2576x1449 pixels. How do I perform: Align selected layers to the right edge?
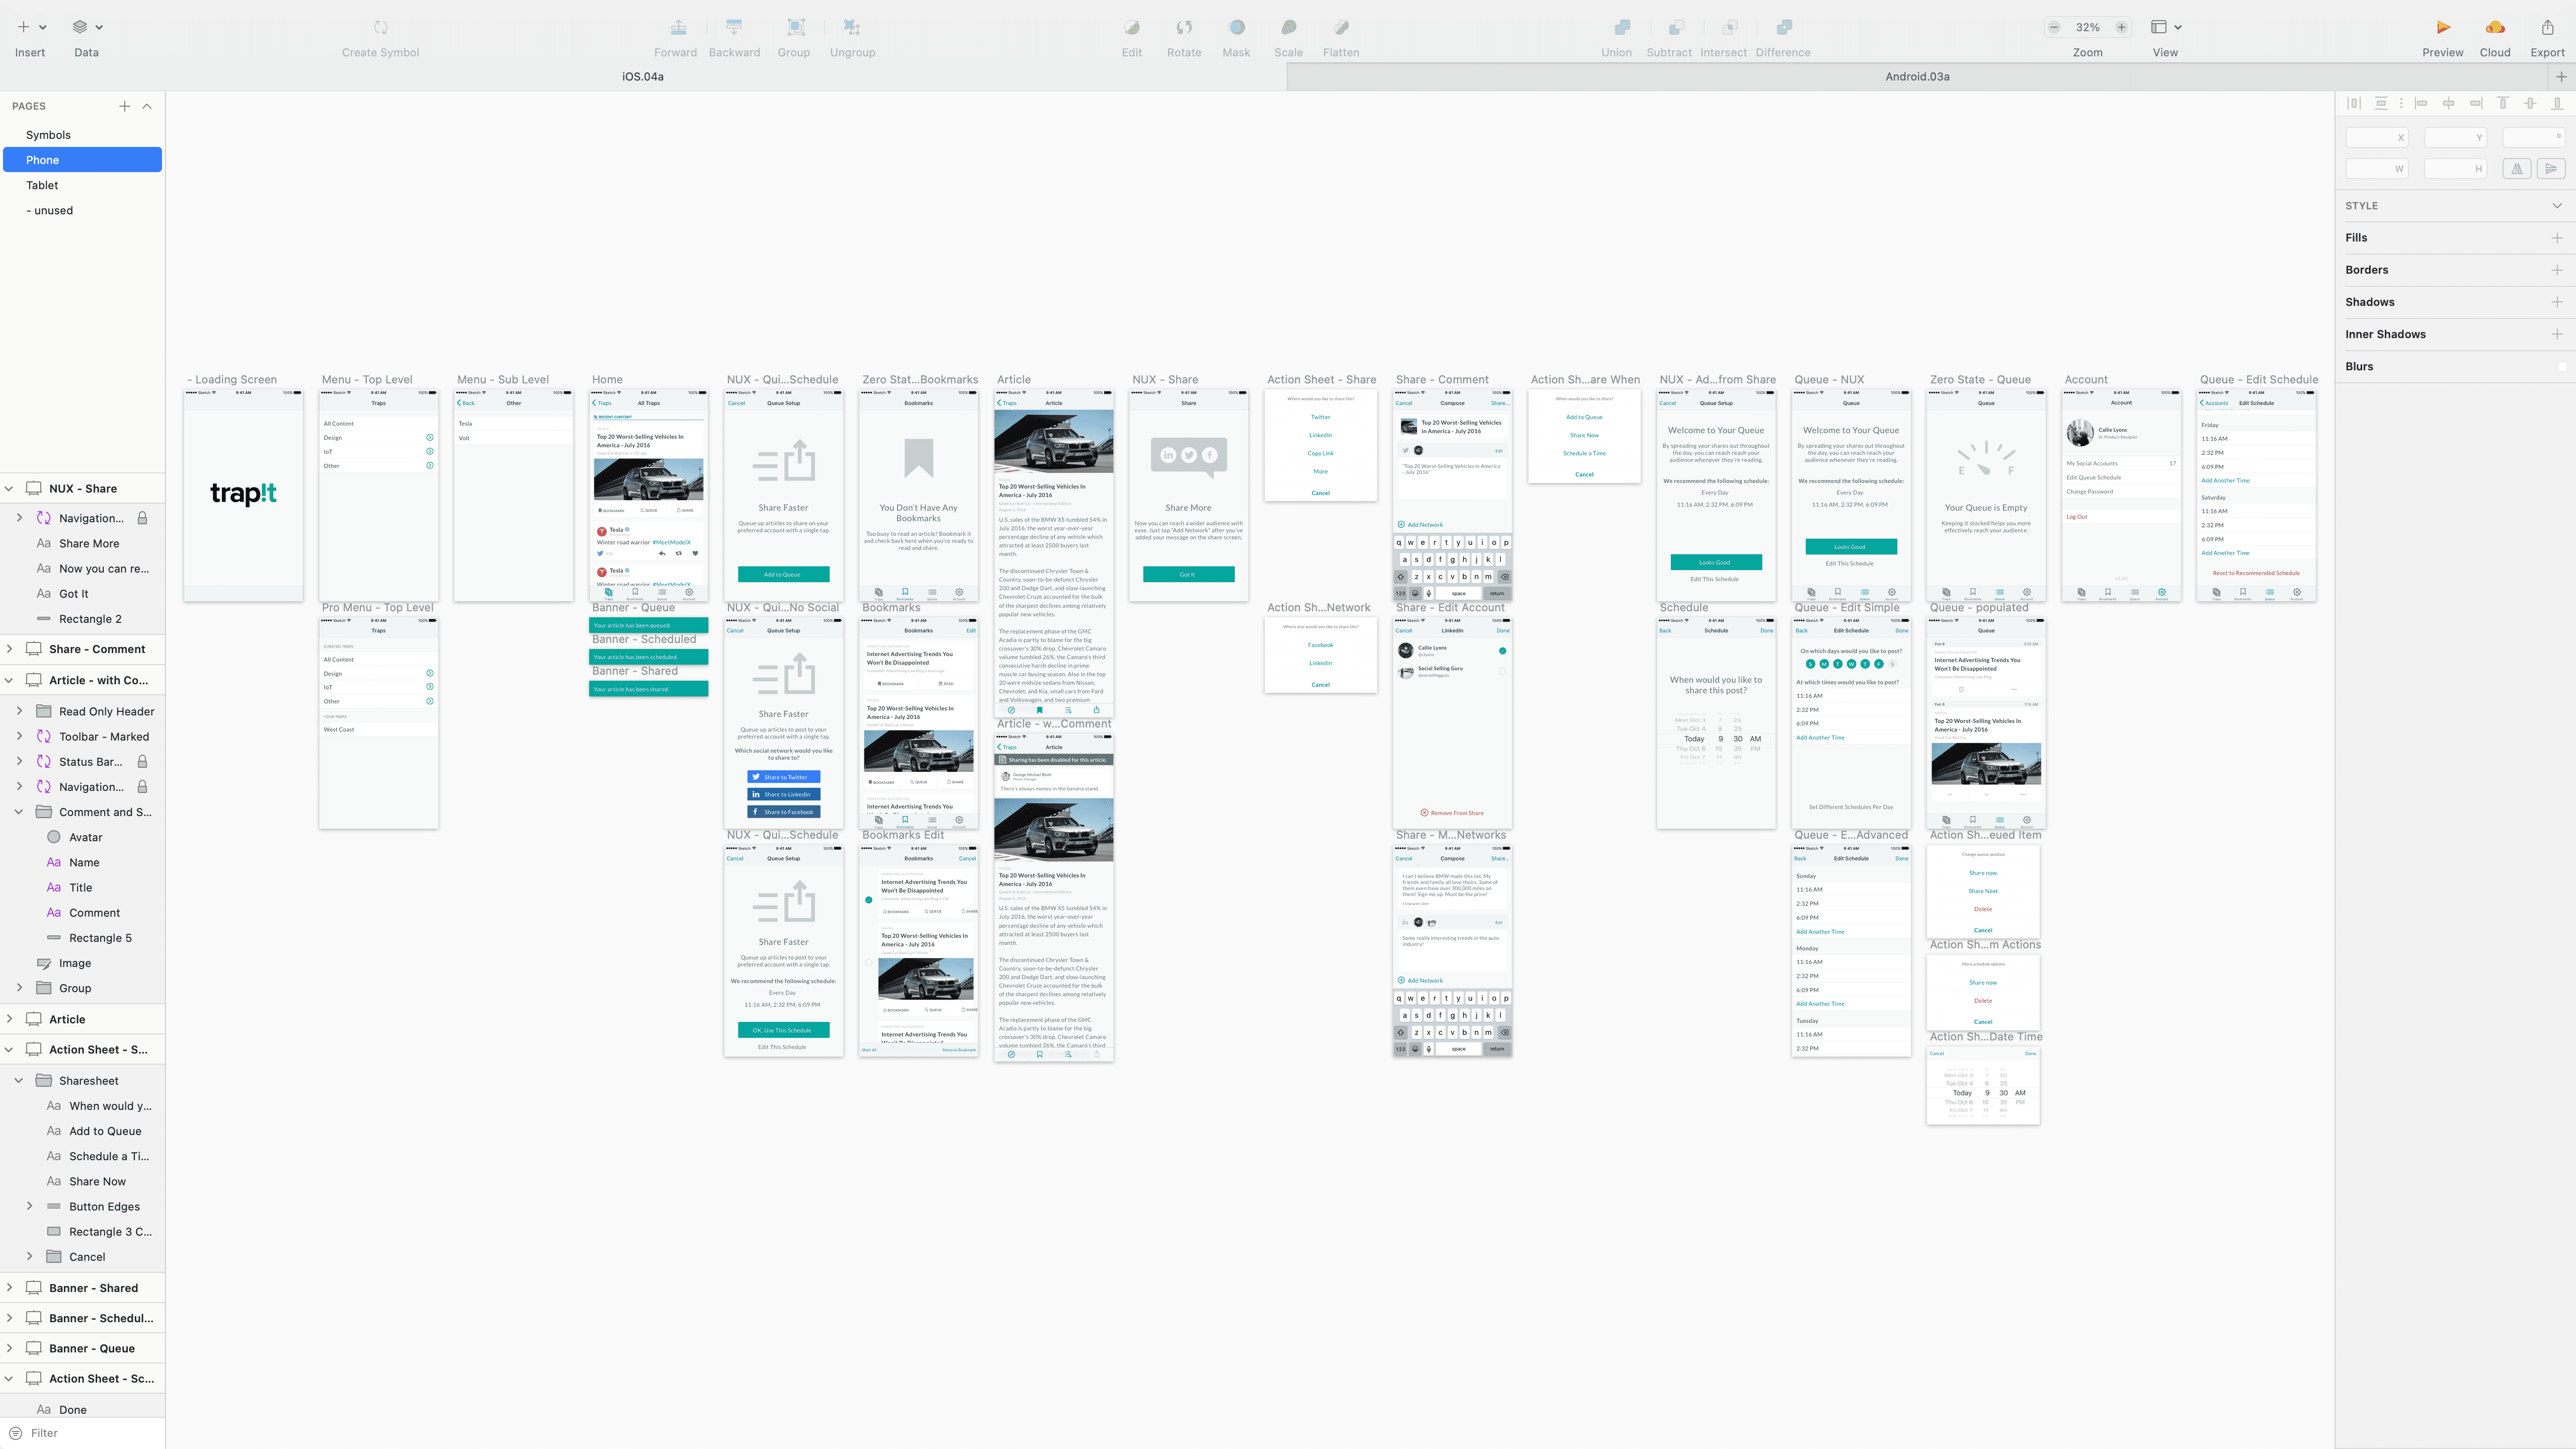(x=2476, y=103)
